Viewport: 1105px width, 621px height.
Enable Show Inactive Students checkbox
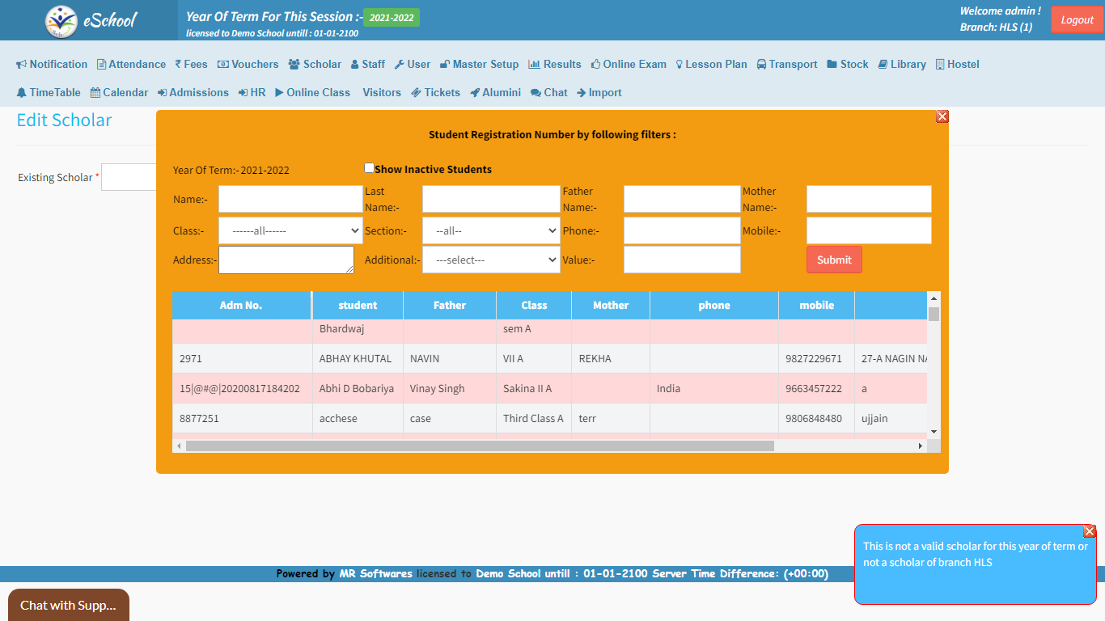coord(370,168)
